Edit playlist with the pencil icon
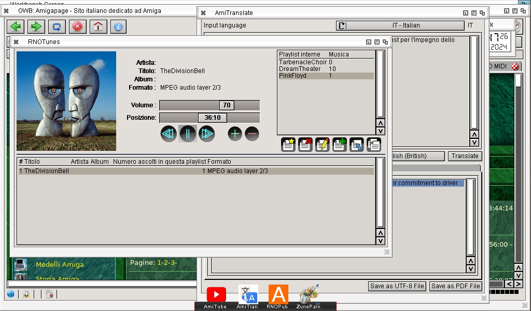The image size is (531, 311). click(323, 145)
